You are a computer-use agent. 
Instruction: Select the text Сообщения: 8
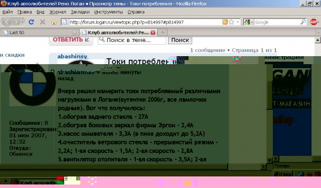tap(29, 123)
